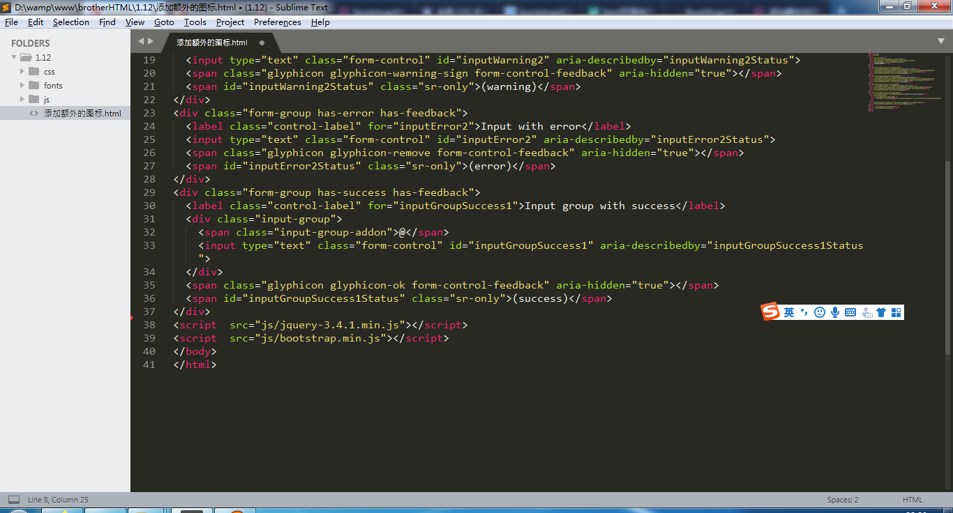Open the emoji smiley panel in the IME bar
The width and height of the screenshot is (953, 513).
coord(820,312)
